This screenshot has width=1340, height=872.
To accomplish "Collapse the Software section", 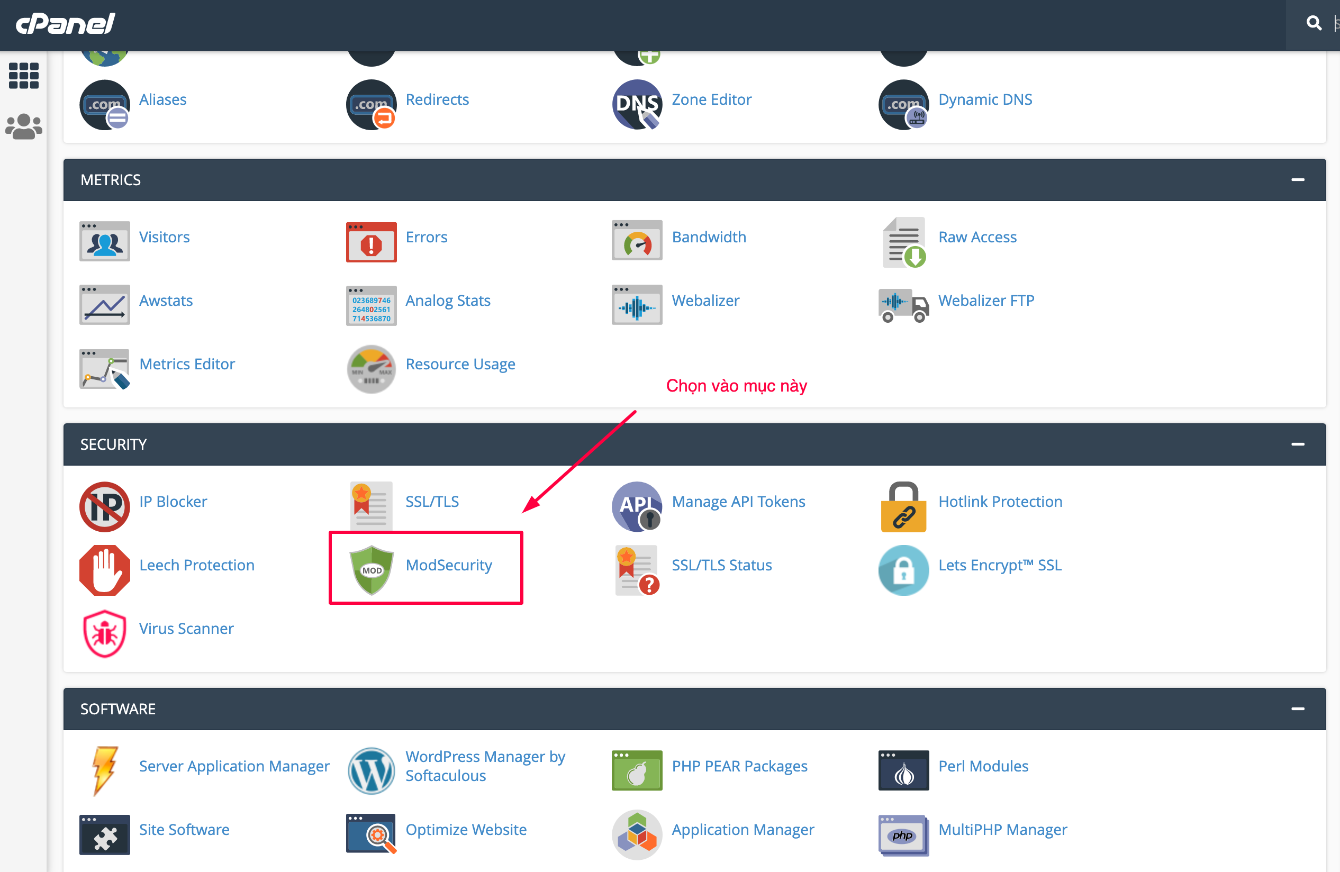I will [1298, 708].
